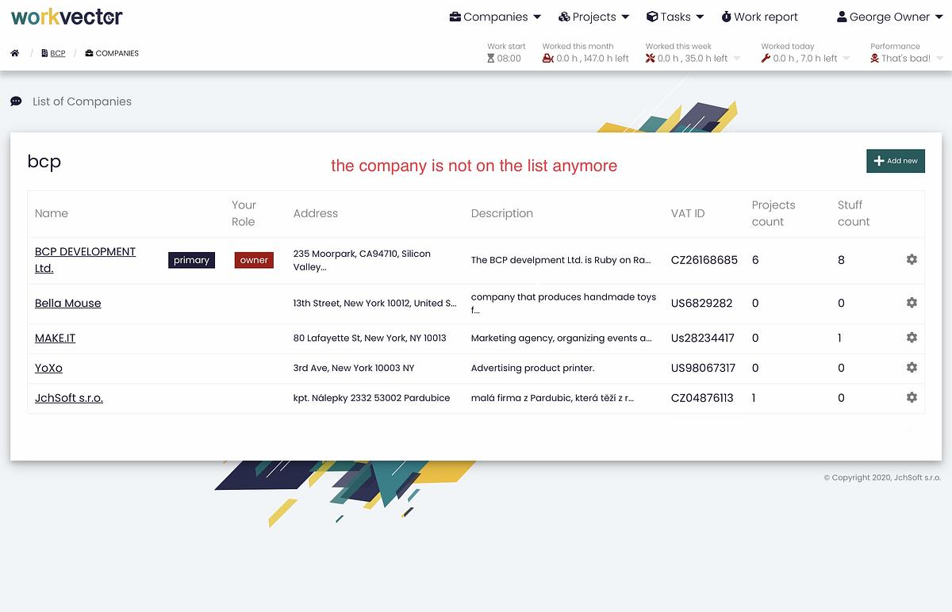Expand Performance status indicator

coord(906,58)
